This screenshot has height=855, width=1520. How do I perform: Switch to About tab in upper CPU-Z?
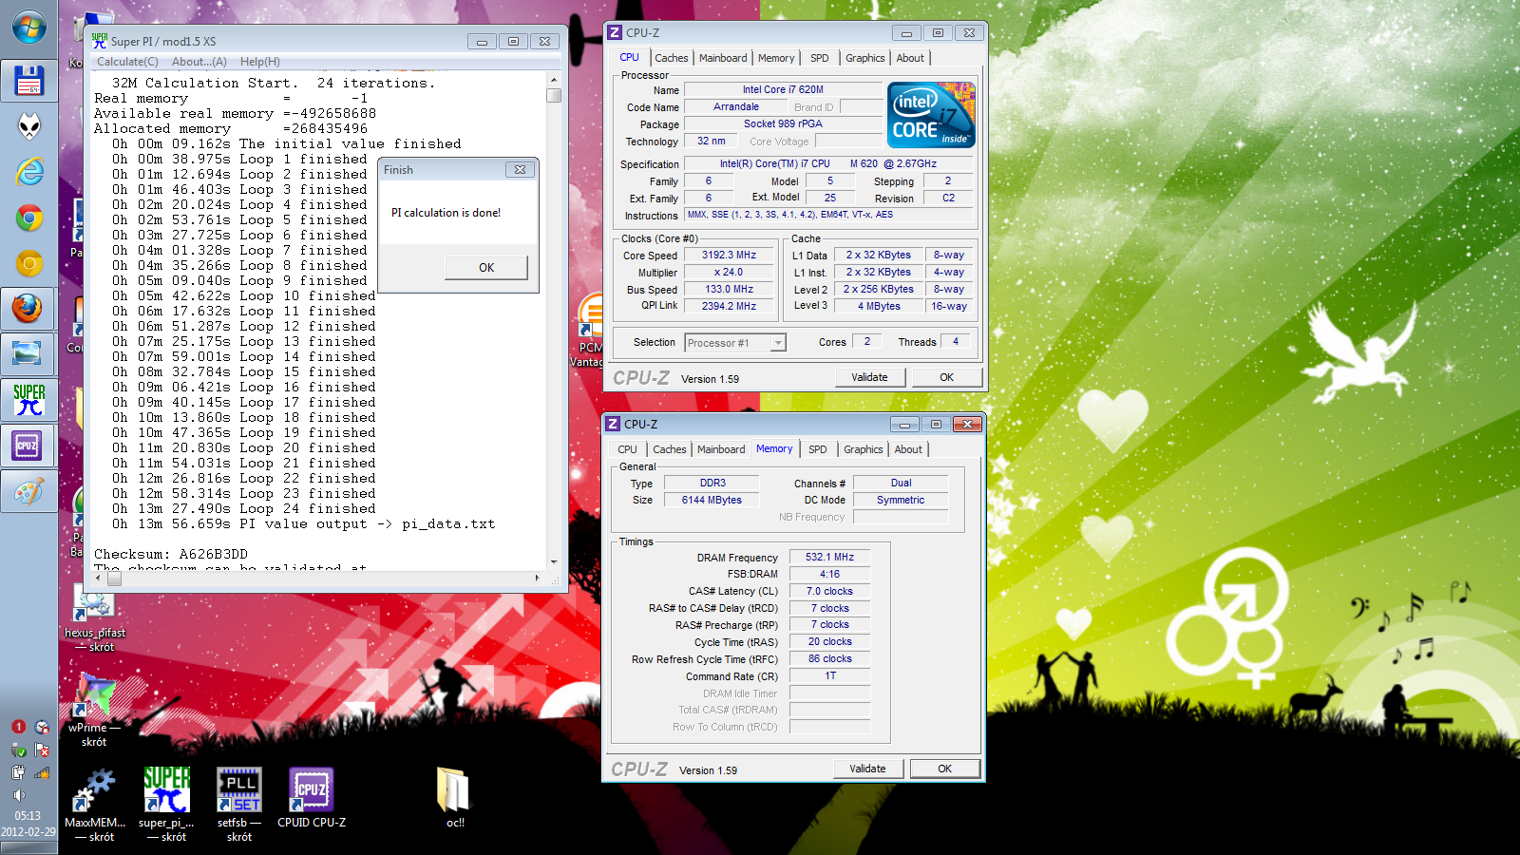[910, 58]
